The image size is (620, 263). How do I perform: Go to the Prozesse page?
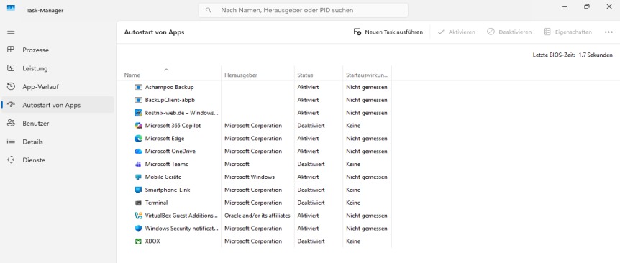click(x=58, y=50)
